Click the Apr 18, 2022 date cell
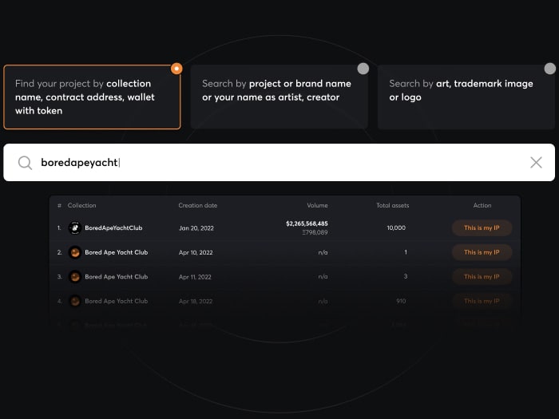The height and width of the screenshot is (419, 559). (196, 302)
